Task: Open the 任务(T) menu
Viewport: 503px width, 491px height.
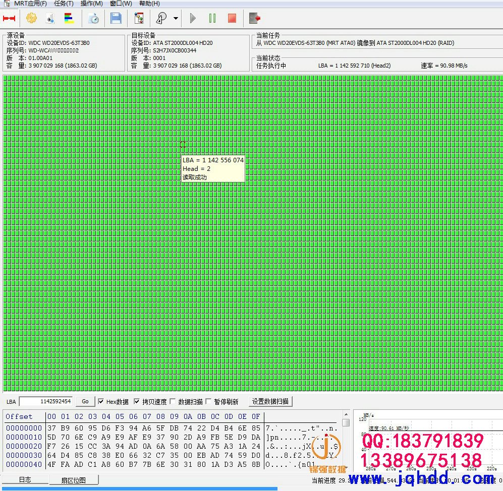Action: [x=64, y=4]
